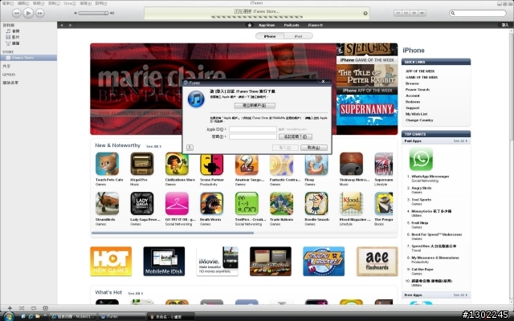Click Change Country quick link
Screen dimensions: 514x321
pyautogui.click(x=419, y=120)
